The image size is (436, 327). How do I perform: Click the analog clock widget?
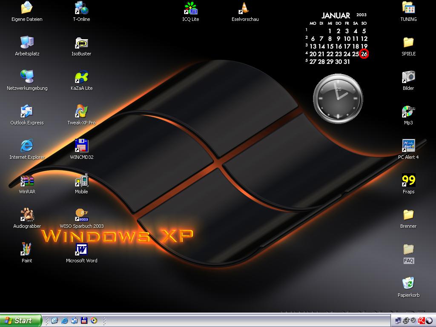[338, 98]
